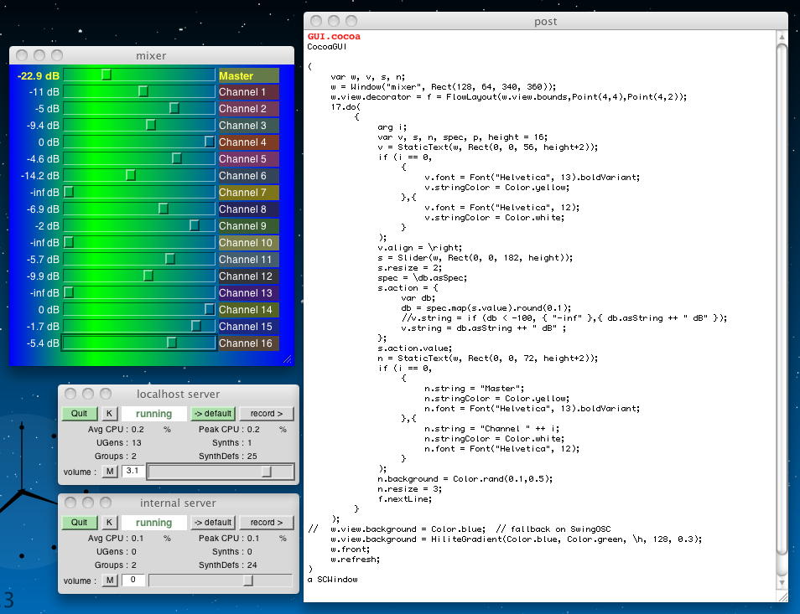This screenshot has width=800, height=614.
Task: Click the post window title bar
Action: (x=545, y=21)
